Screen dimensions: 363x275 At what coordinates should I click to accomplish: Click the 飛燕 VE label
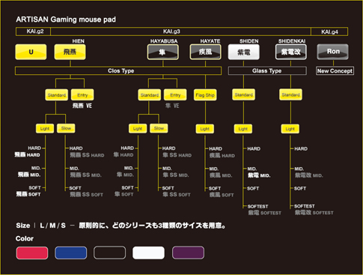82,106
